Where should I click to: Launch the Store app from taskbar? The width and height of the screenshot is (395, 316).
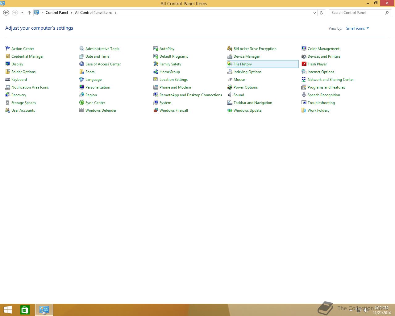click(x=25, y=310)
